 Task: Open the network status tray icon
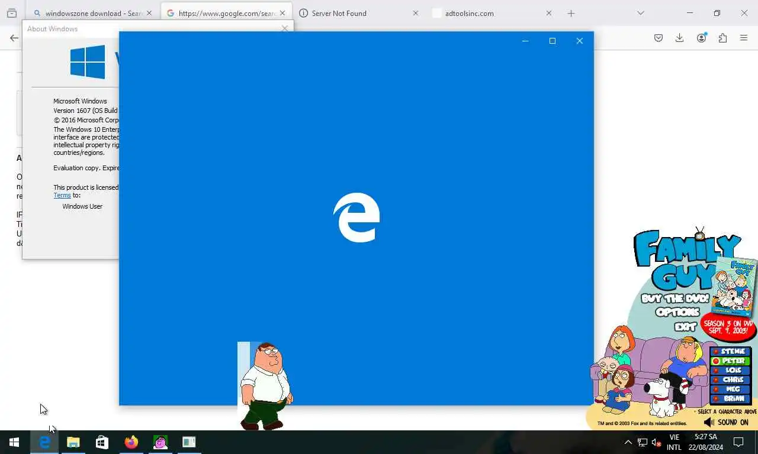[643, 442]
